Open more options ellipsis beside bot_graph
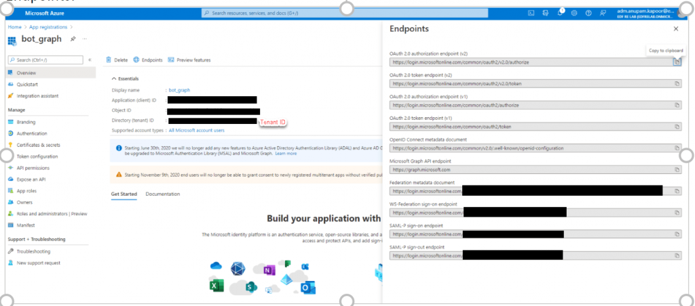This screenshot has height=306, width=695. (85, 39)
